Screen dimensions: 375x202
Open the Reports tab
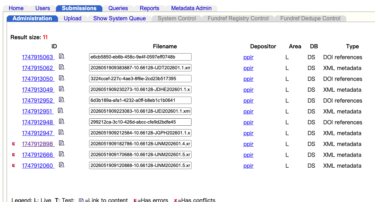point(150,8)
